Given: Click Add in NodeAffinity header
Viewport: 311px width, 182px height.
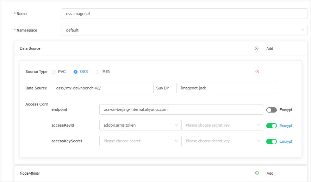Looking at the screenshot, I should (270, 173).
